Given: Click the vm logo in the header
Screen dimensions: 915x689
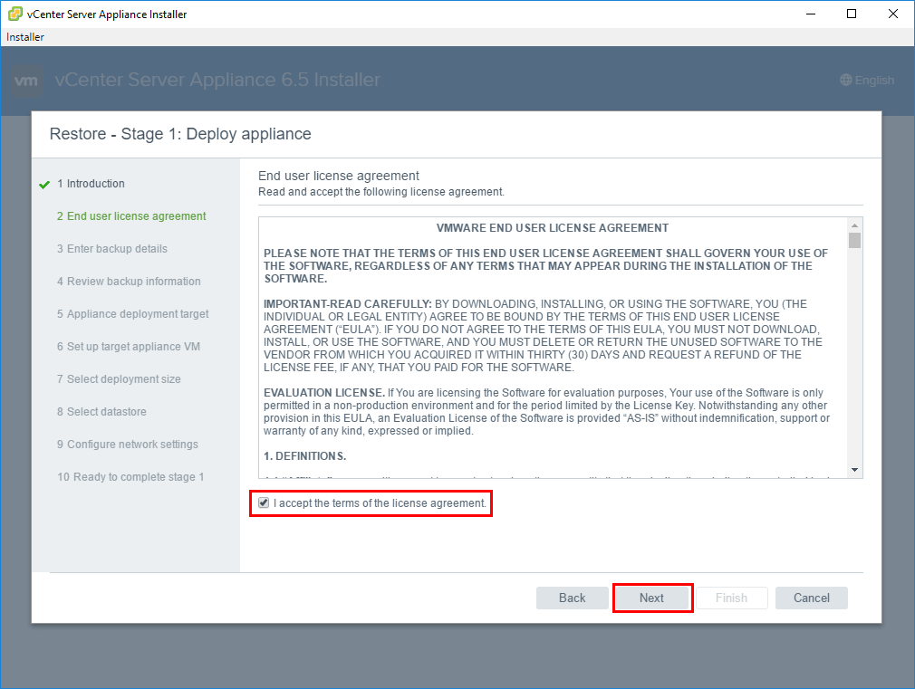Looking at the screenshot, I should point(26,81).
